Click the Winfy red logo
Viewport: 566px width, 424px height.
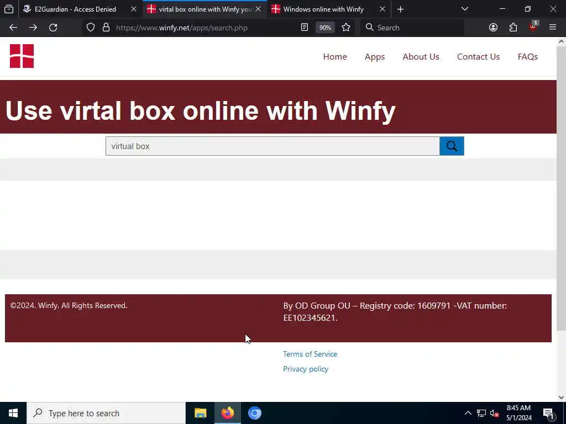pos(22,56)
